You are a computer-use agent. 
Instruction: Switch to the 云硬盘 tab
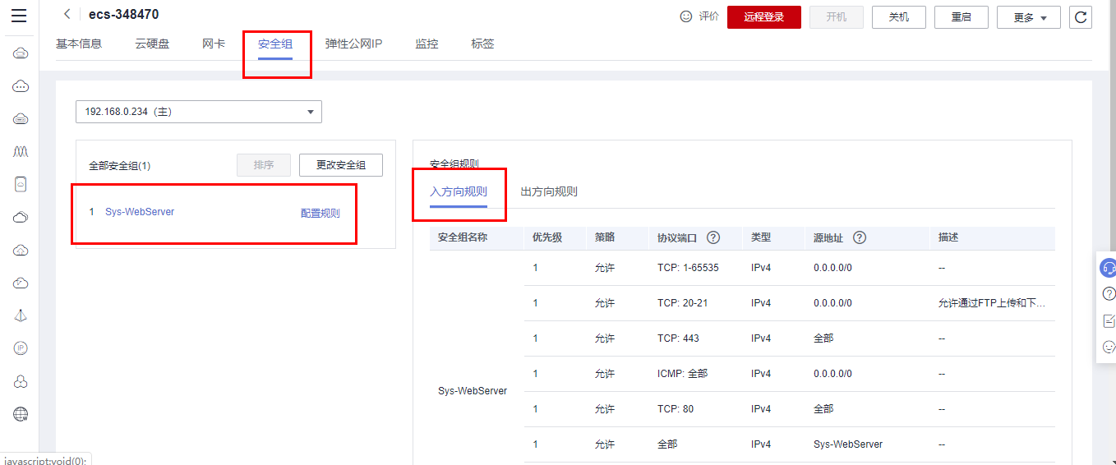(152, 44)
